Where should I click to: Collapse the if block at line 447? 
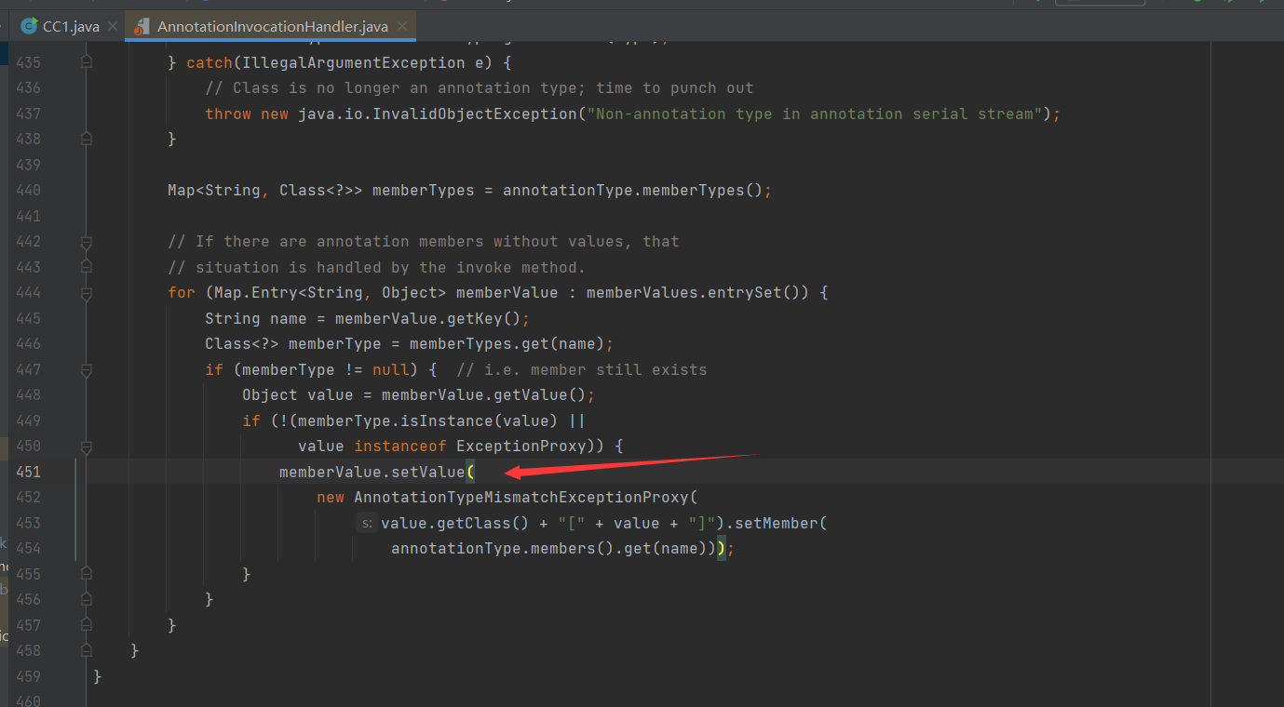click(x=87, y=370)
